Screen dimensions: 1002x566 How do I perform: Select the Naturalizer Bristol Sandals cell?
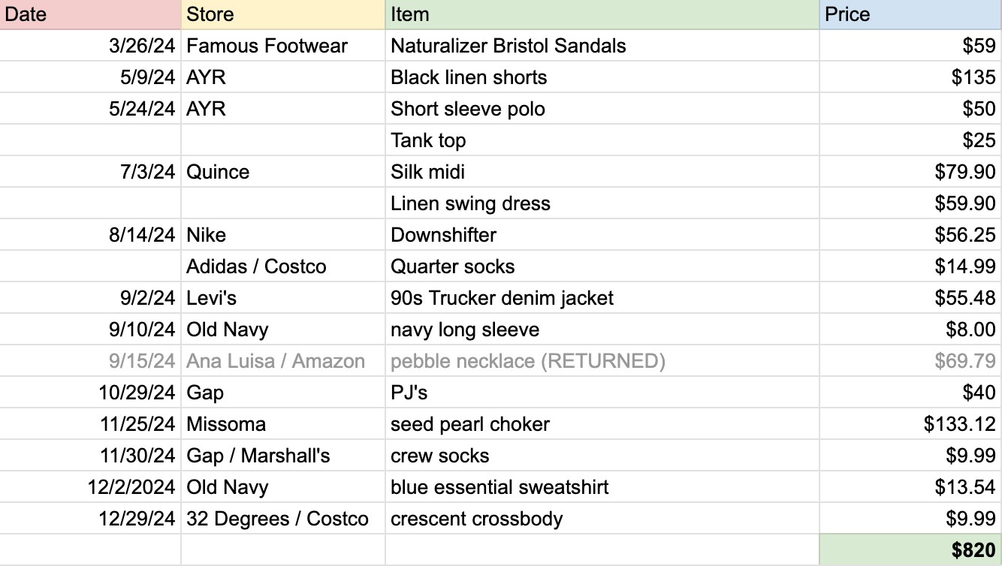tap(602, 46)
